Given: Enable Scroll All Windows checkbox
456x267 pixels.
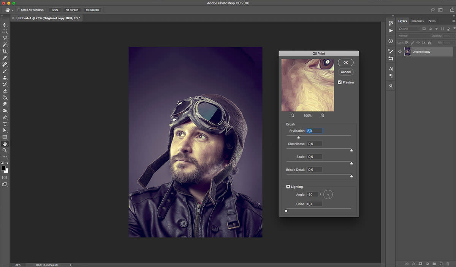Looking at the screenshot, I should 19,10.
